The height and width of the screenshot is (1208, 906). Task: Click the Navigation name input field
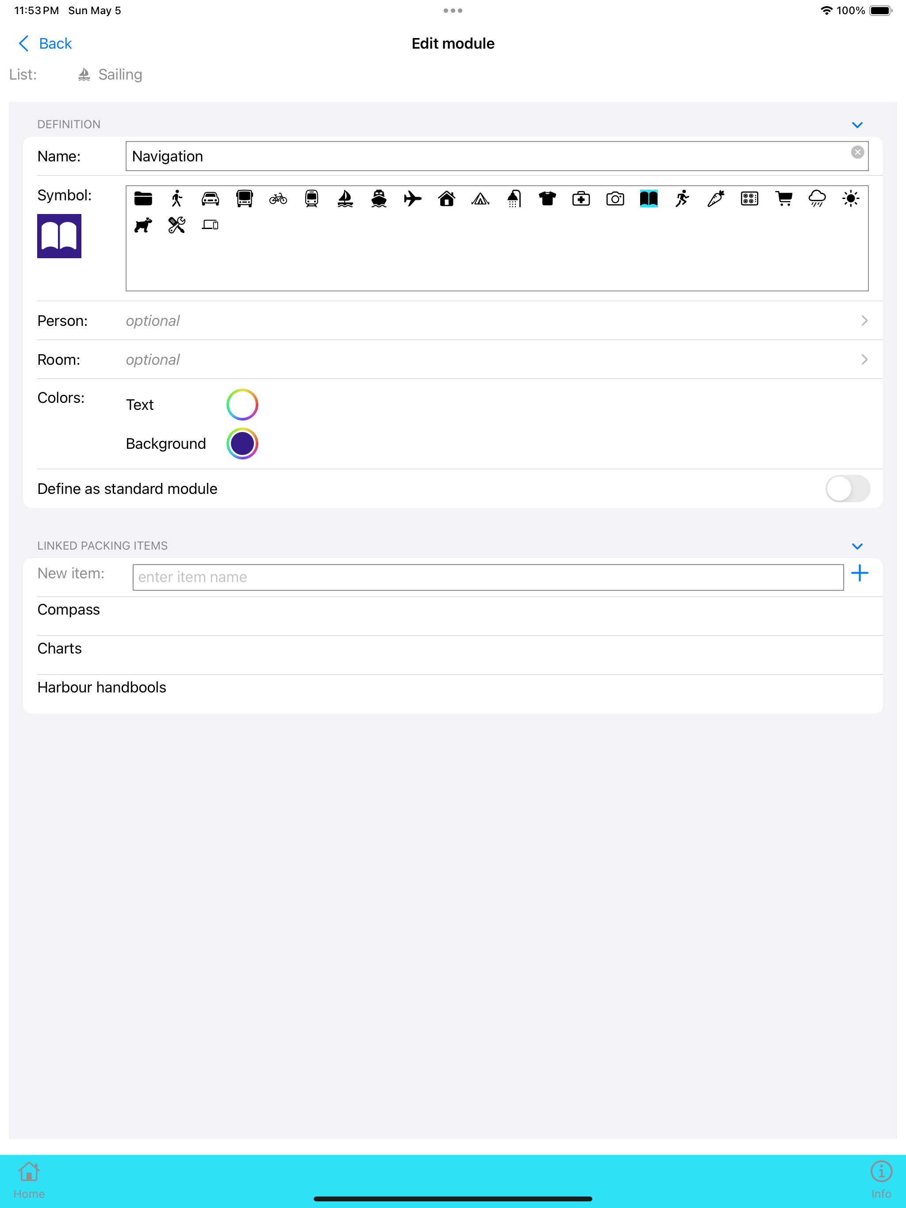pos(497,156)
